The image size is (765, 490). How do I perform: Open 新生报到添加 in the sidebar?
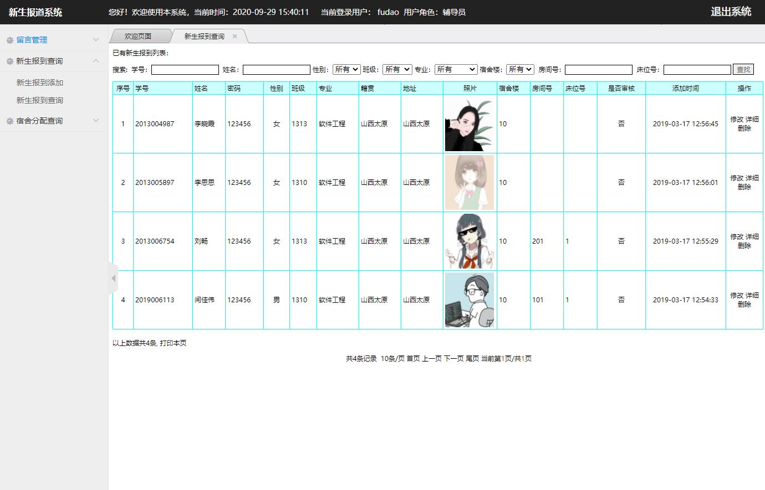click(x=40, y=82)
